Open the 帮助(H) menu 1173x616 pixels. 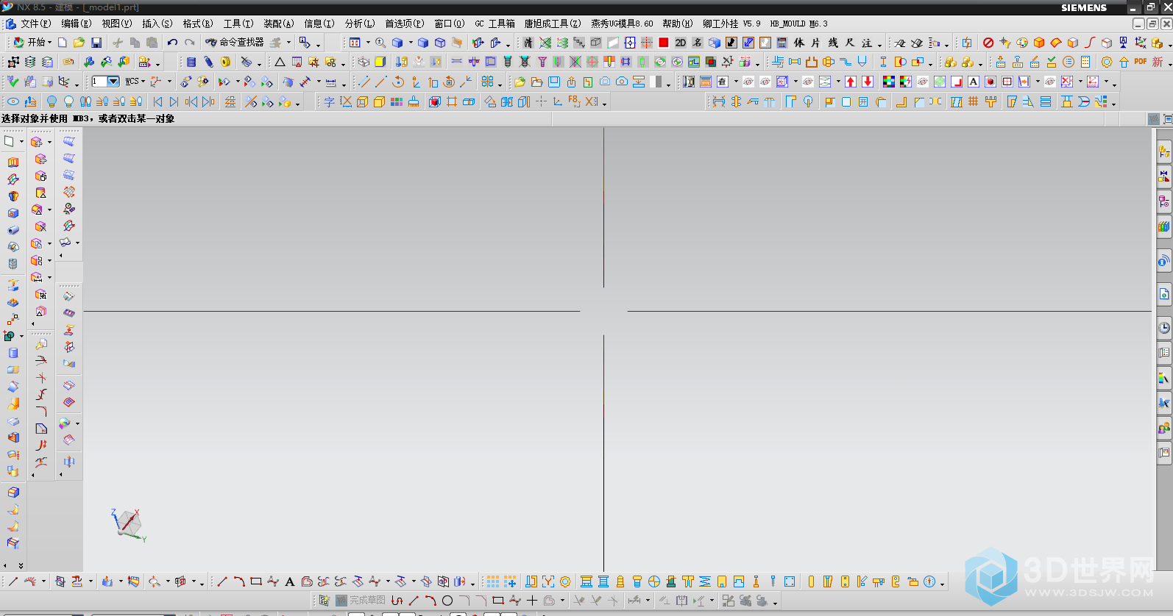pos(678,24)
